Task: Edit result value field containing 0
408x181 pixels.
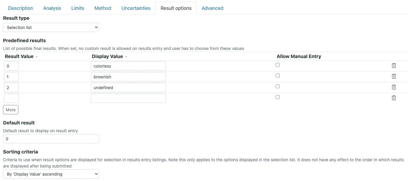Action: [x=11, y=66]
